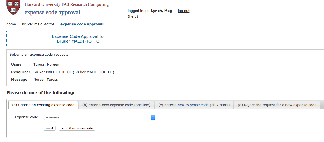Screen dimensions: 324x142
Task: Switch to Choose an existing expense code tab
Action: (43, 105)
